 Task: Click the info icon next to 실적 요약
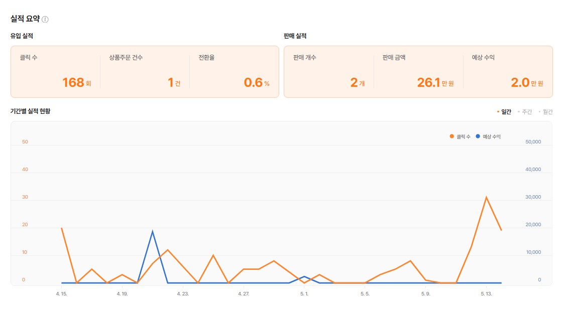45,19
